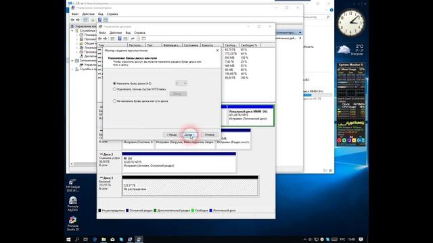Expand 'Планировщик' tree node
The width and height of the screenshot is (433, 243).
(x=77, y=35)
